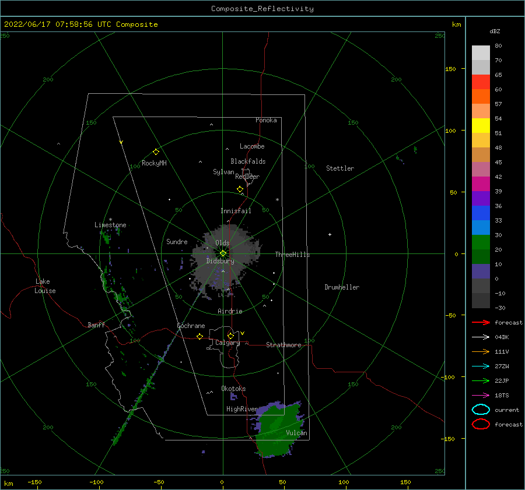The width and height of the screenshot is (525, 490).
Task: Click the Calgary city label
Action: 228,343
